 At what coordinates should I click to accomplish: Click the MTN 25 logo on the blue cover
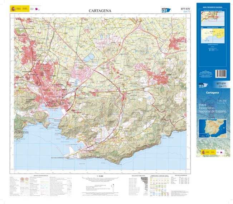coord(202,85)
